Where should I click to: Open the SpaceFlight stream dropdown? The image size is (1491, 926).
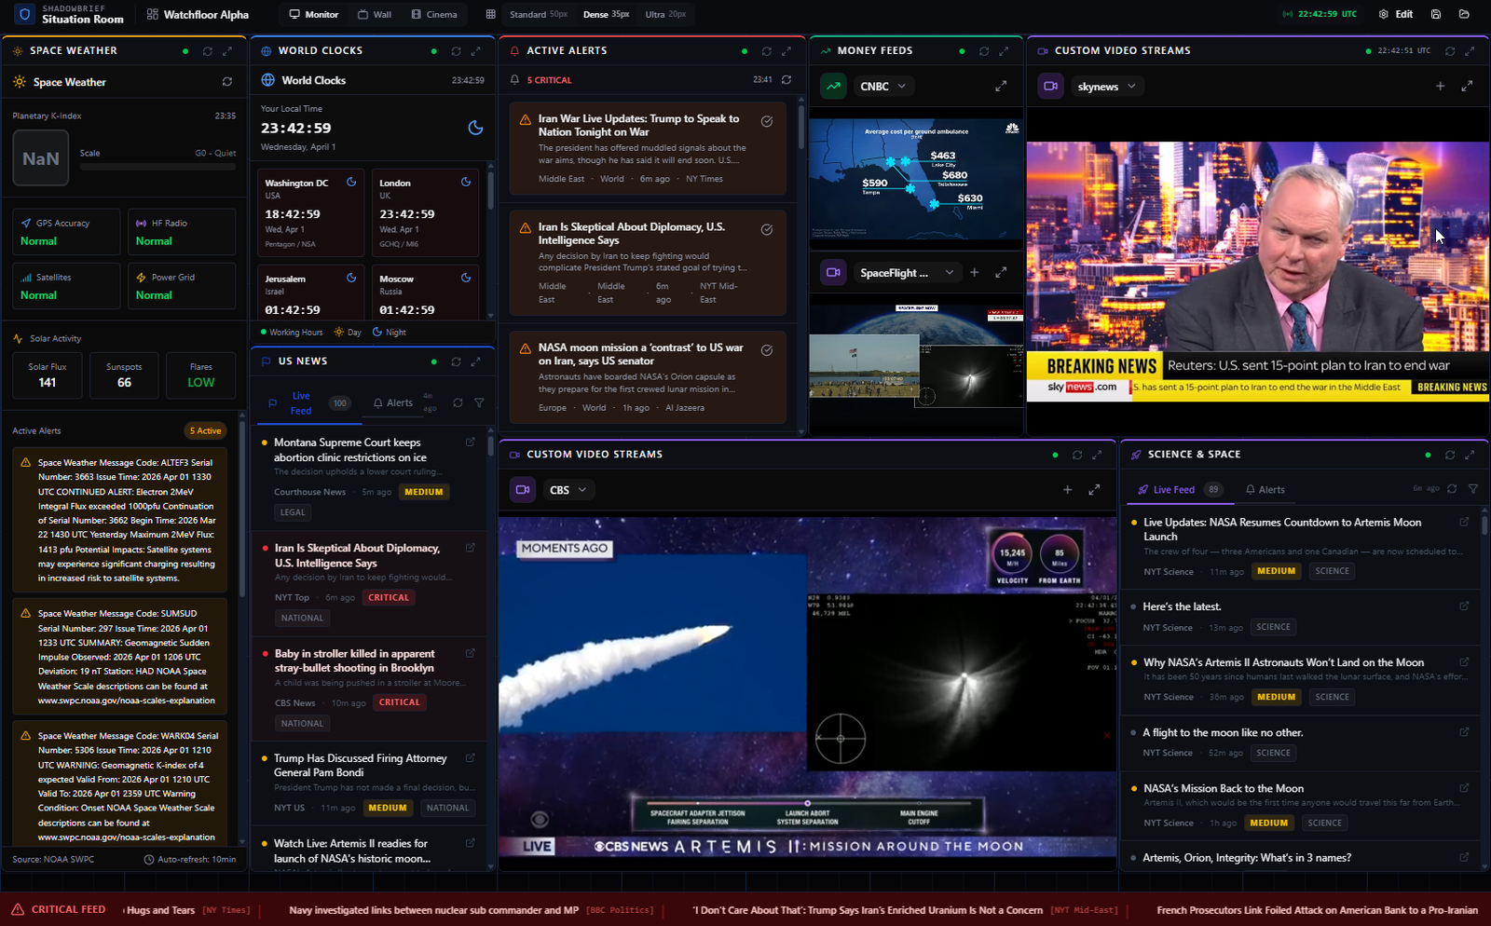(907, 273)
